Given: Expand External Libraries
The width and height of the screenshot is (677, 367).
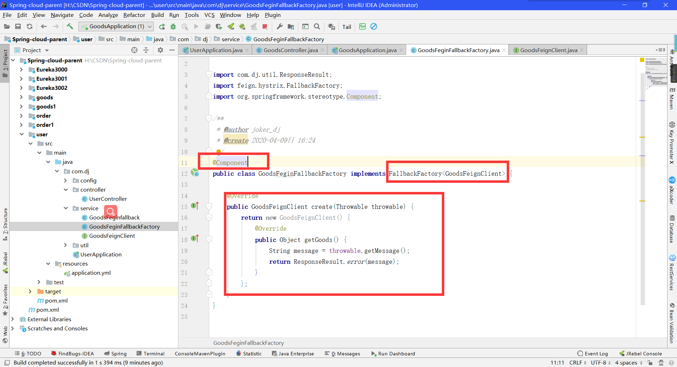Looking at the screenshot, I should point(12,319).
